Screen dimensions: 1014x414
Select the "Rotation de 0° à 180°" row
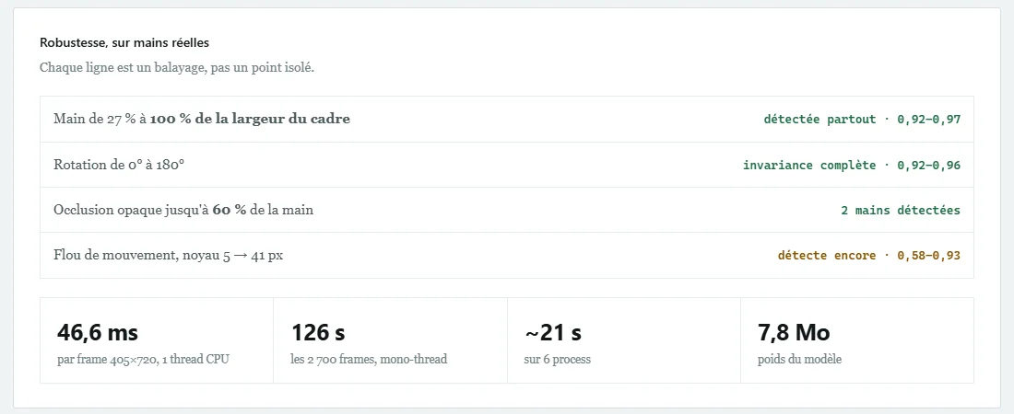pyautogui.click(x=506, y=165)
